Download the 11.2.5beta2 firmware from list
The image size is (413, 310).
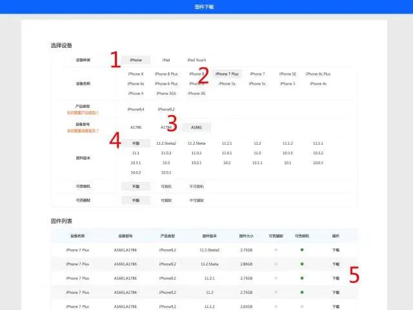coord(336,250)
